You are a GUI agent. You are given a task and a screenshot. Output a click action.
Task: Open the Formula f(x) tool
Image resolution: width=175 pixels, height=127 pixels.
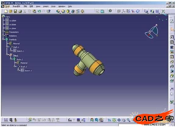point(70,120)
